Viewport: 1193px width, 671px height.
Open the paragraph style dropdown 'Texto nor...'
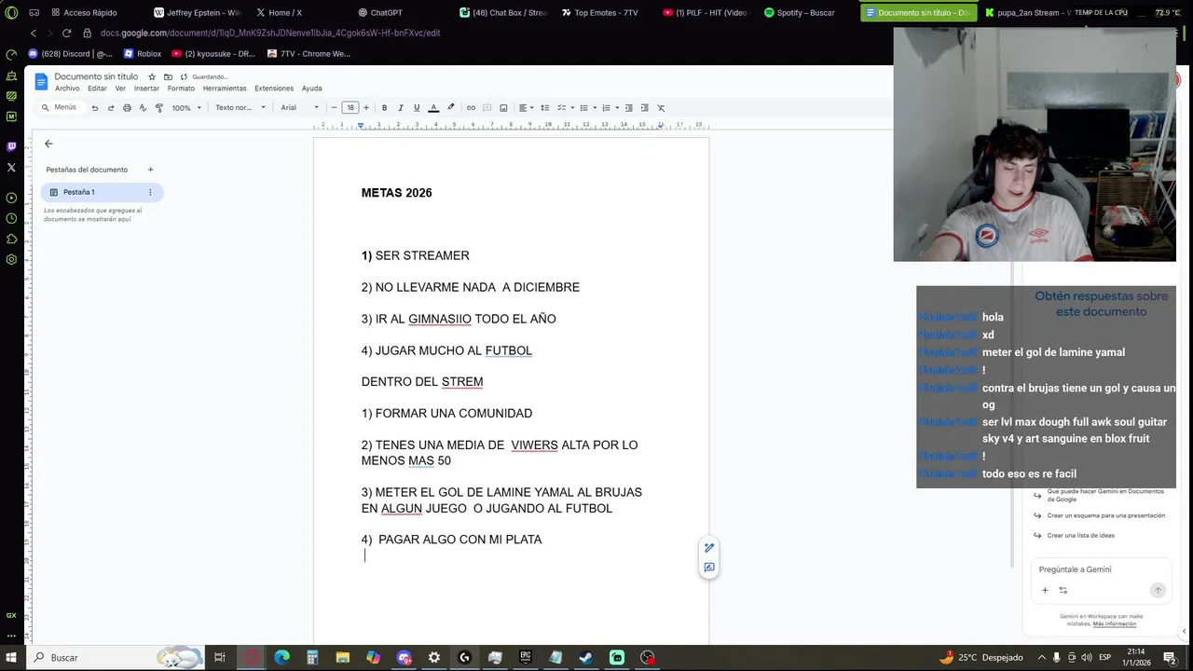240,108
